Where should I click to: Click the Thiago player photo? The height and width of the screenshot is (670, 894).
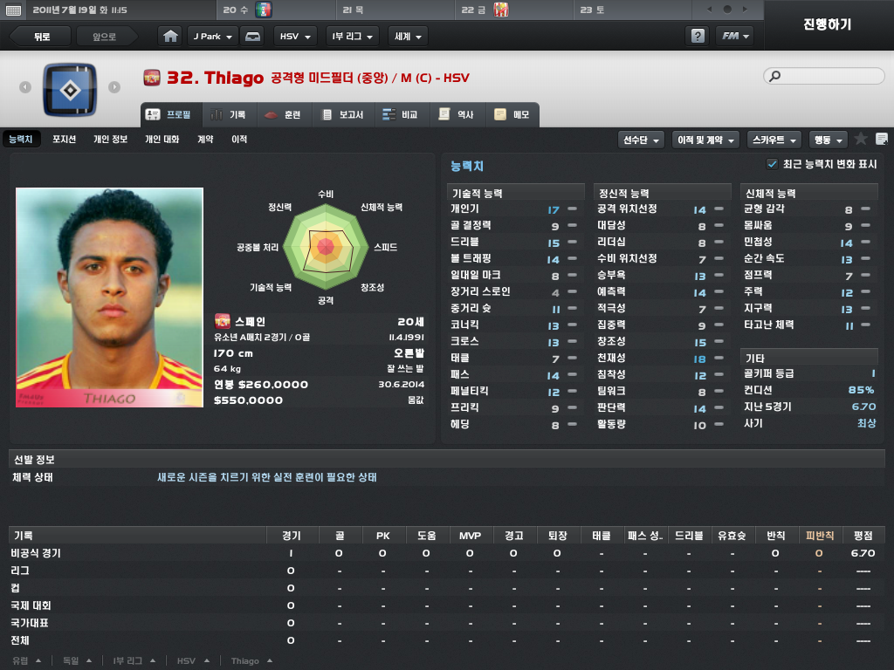109,297
